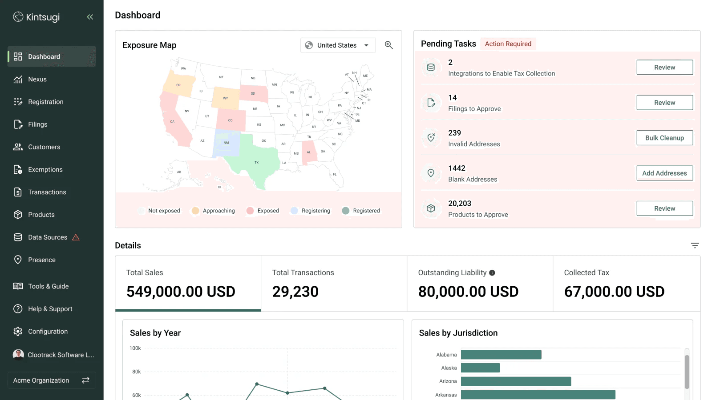Viewport: 712px width, 400px height.
Task: Select the Total Sales details tab
Action: pos(188,283)
